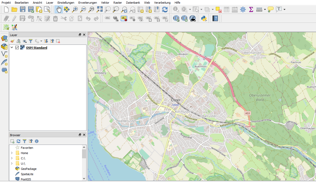Toggle Filter Legend by Map Content
316x182 pixels.
[x=31, y=41]
